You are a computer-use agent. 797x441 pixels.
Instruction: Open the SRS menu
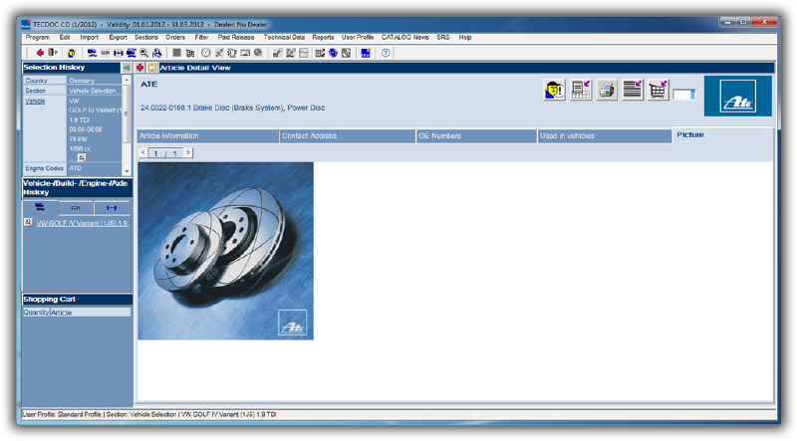(x=442, y=38)
